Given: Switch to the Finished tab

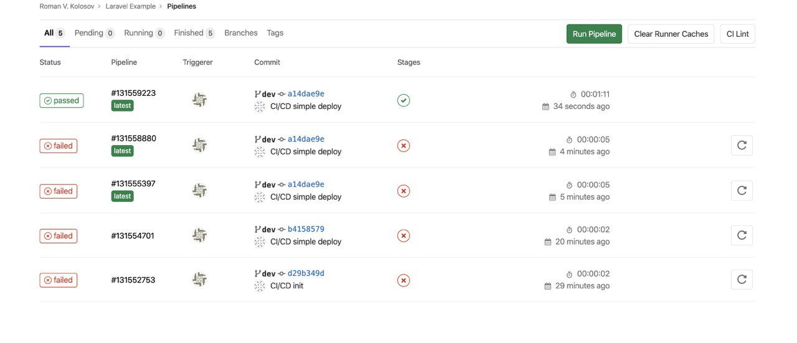Looking at the screenshot, I should [194, 33].
